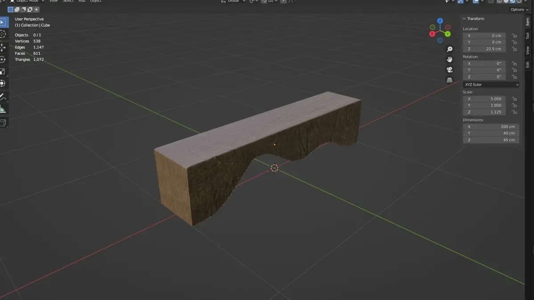Select the Scale tool
Screen dimensions: 534x300
(4, 71)
